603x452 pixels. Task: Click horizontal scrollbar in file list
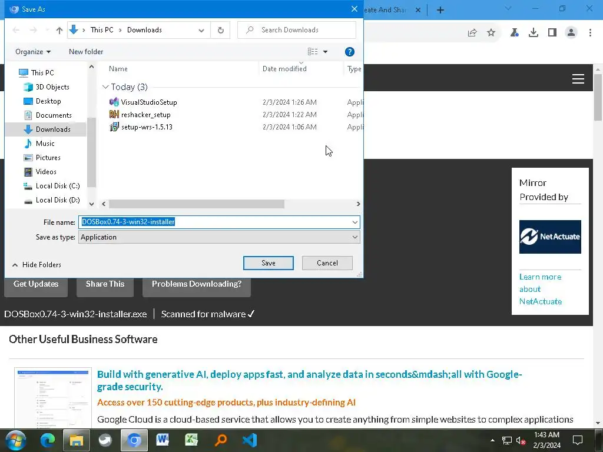pos(197,204)
